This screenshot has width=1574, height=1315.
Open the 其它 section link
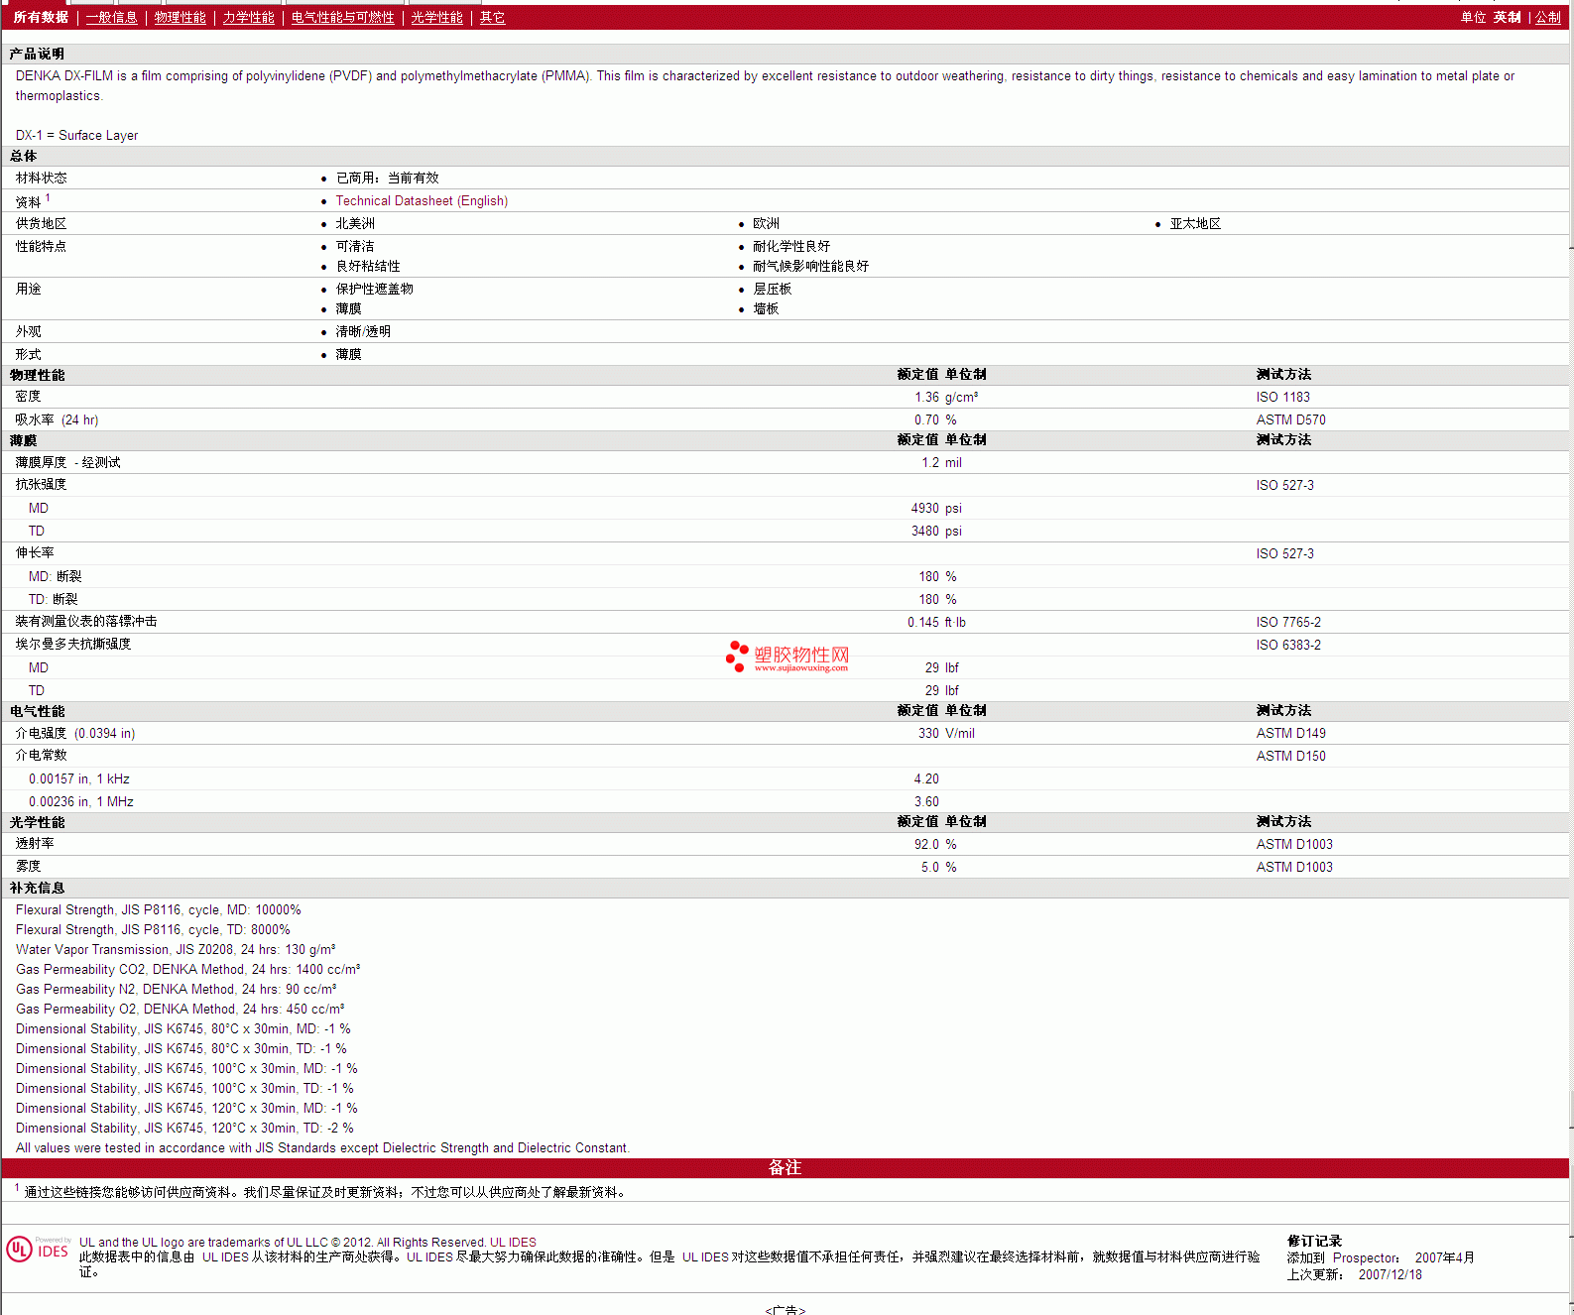click(492, 18)
